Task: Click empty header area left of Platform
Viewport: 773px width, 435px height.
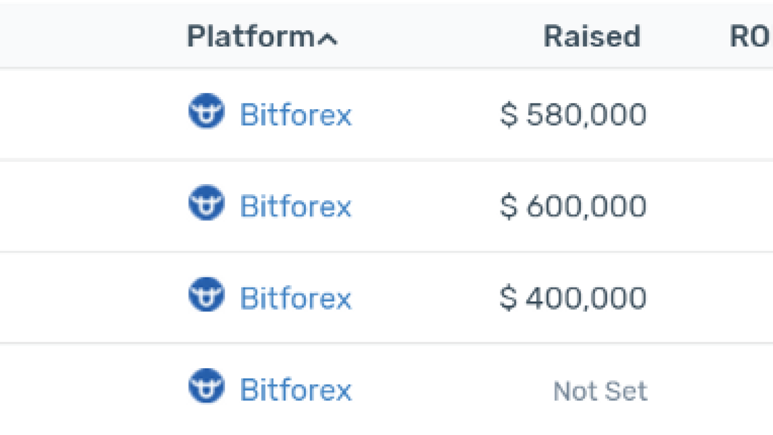Action: [92, 36]
